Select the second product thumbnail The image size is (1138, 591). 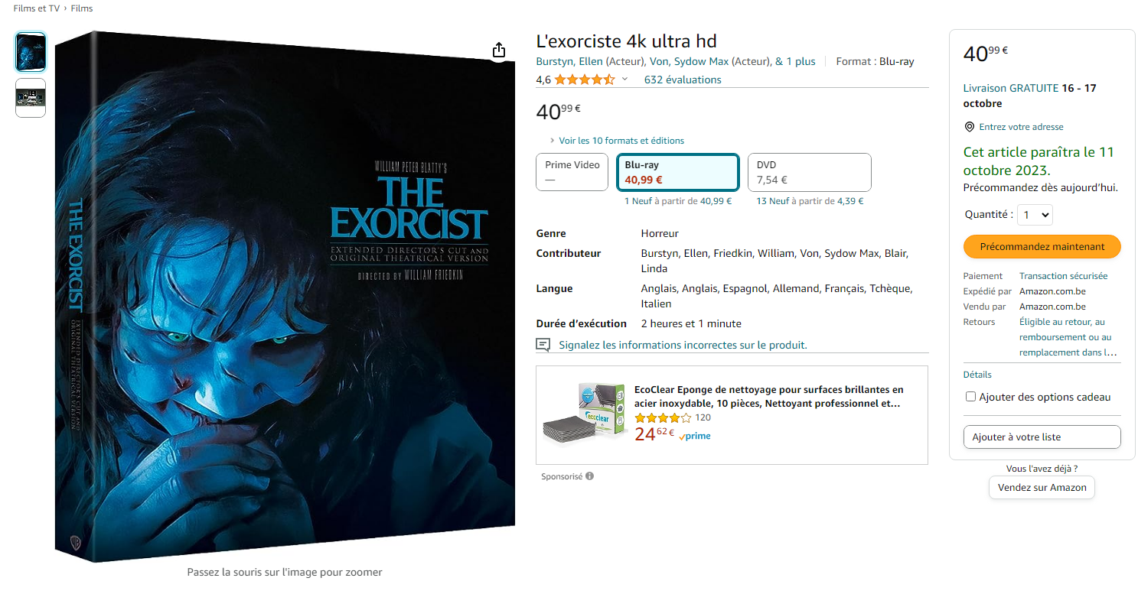(31, 98)
